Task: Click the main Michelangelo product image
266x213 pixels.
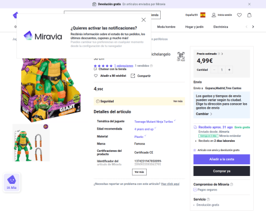Action: [50, 90]
